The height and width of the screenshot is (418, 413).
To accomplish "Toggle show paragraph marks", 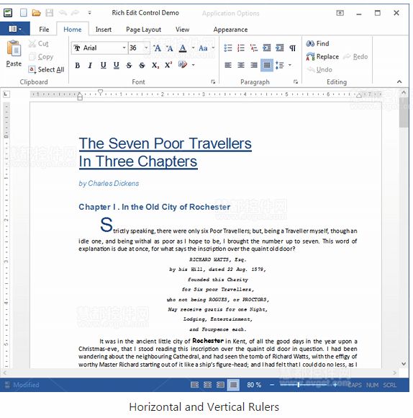I will pyautogui.click(x=292, y=48).
